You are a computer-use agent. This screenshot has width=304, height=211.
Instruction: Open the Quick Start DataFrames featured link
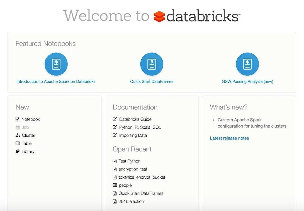click(152, 81)
